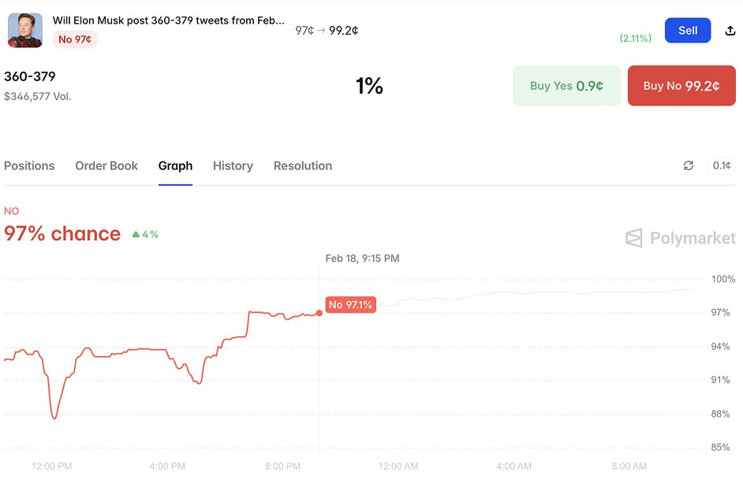Click the red No 97¢ position badge
This screenshot has height=479, width=743.
pos(75,39)
